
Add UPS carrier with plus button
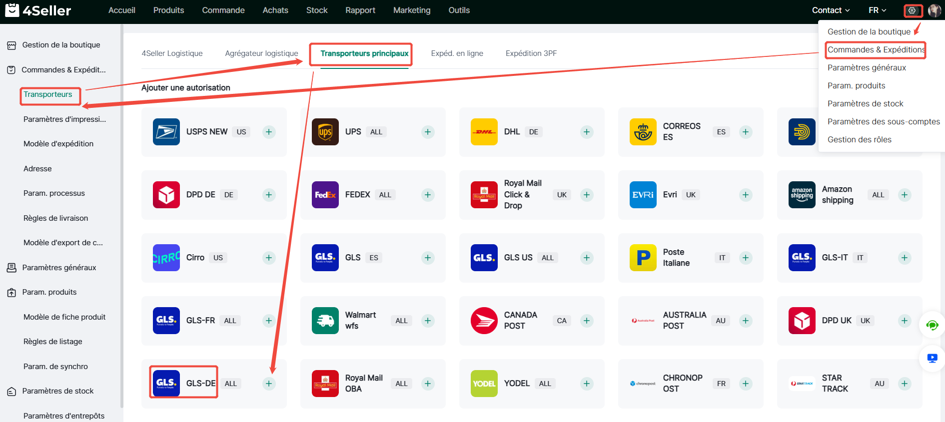(428, 132)
